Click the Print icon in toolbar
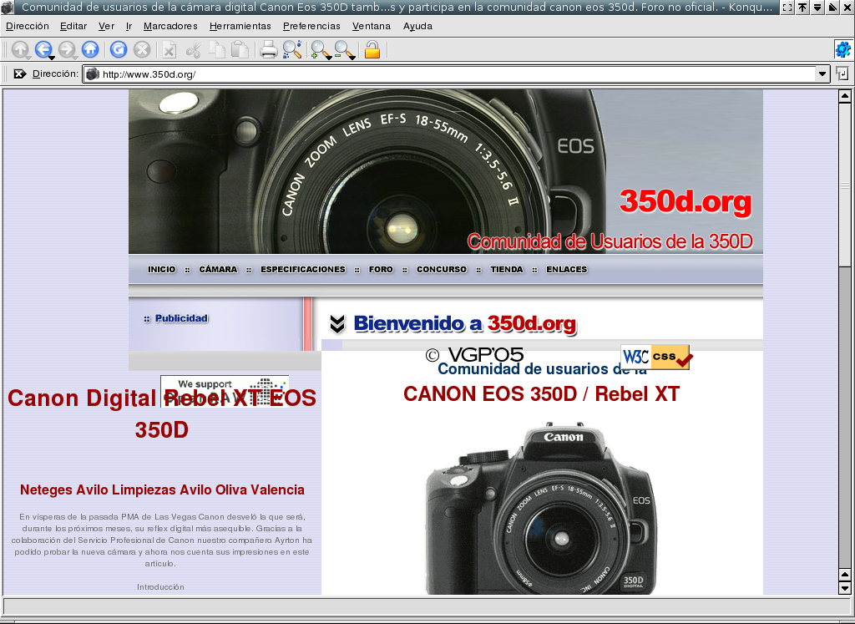The width and height of the screenshot is (855, 624). click(268, 50)
